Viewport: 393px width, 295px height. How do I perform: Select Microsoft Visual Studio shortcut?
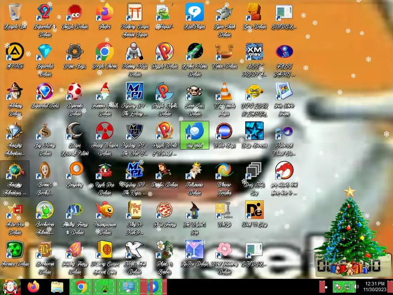point(284,139)
